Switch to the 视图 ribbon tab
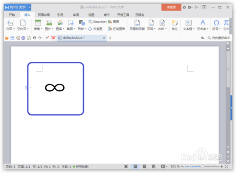The width and height of the screenshot is (236, 173). pos(91,15)
